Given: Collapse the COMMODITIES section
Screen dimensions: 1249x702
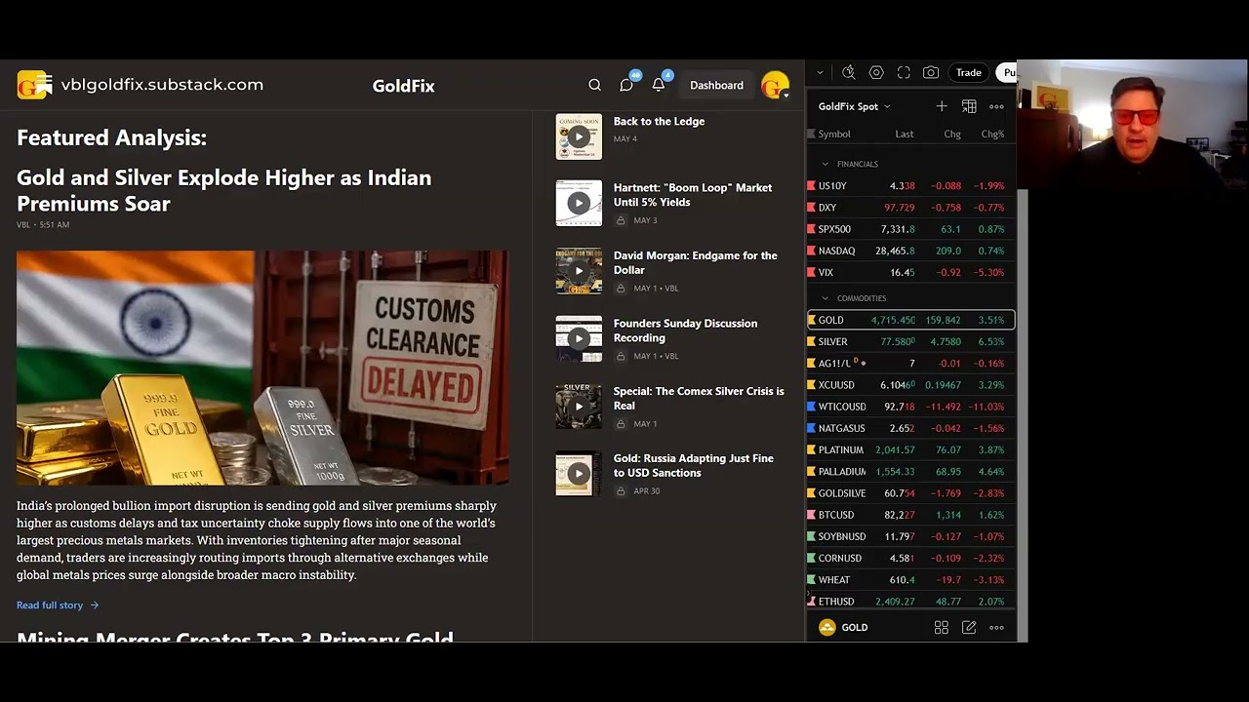Looking at the screenshot, I should pos(826,298).
